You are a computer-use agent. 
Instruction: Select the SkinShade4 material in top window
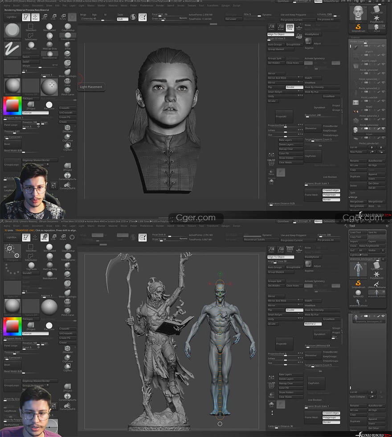coord(49,27)
